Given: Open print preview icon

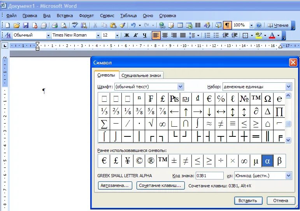Looking at the screenshot, I should pyautogui.click(x=64, y=25).
